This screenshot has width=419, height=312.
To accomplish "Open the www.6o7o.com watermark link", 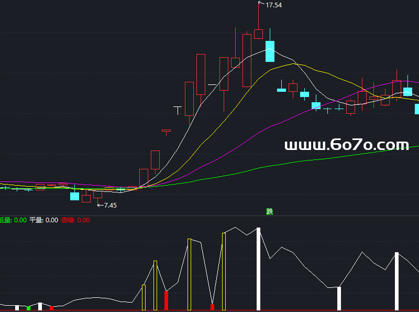I will pos(346,145).
